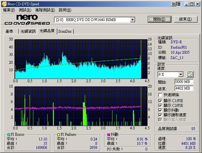Expand the 8 X speed dropdown
The height and width of the screenshot is (153, 202).
[x=181, y=74]
